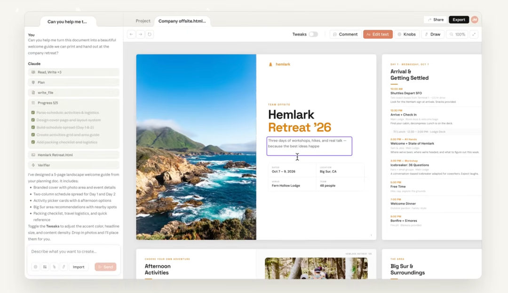The height and width of the screenshot is (293, 508).
Task: Click the JM user avatar
Action: [x=475, y=20]
